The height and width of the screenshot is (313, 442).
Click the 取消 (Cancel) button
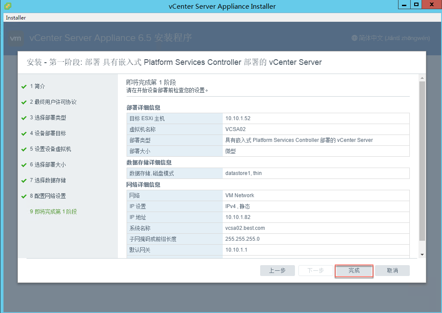pyautogui.click(x=392, y=271)
